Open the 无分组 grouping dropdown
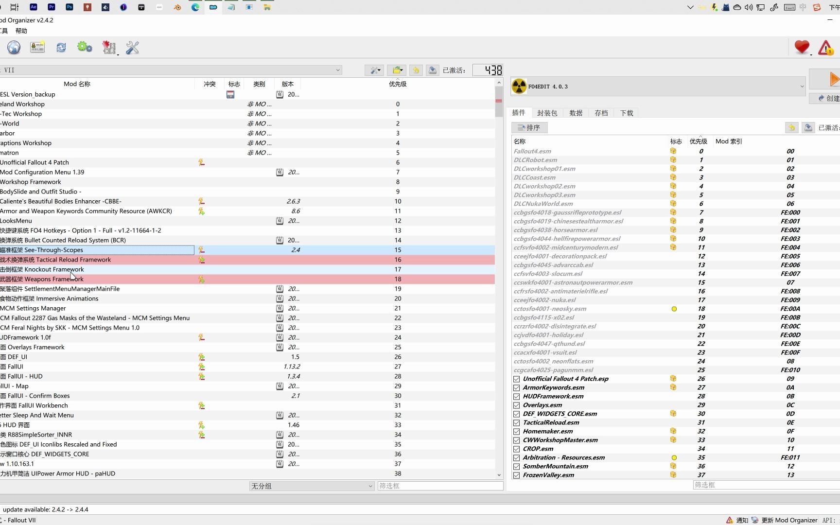Image resolution: width=840 pixels, height=525 pixels. point(312,486)
